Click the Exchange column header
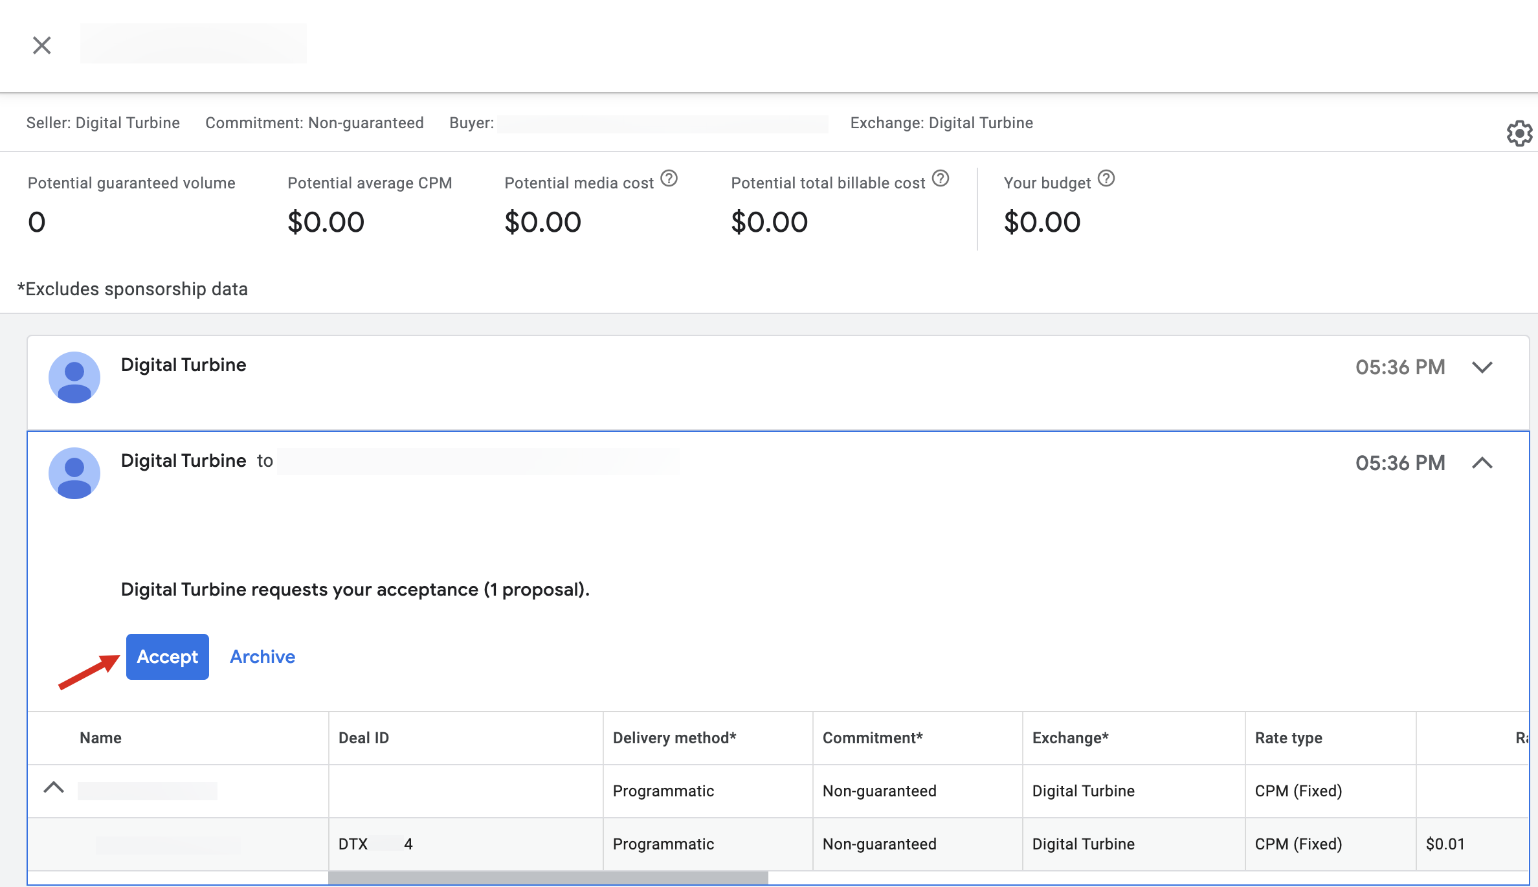 pyautogui.click(x=1071, y=738)
